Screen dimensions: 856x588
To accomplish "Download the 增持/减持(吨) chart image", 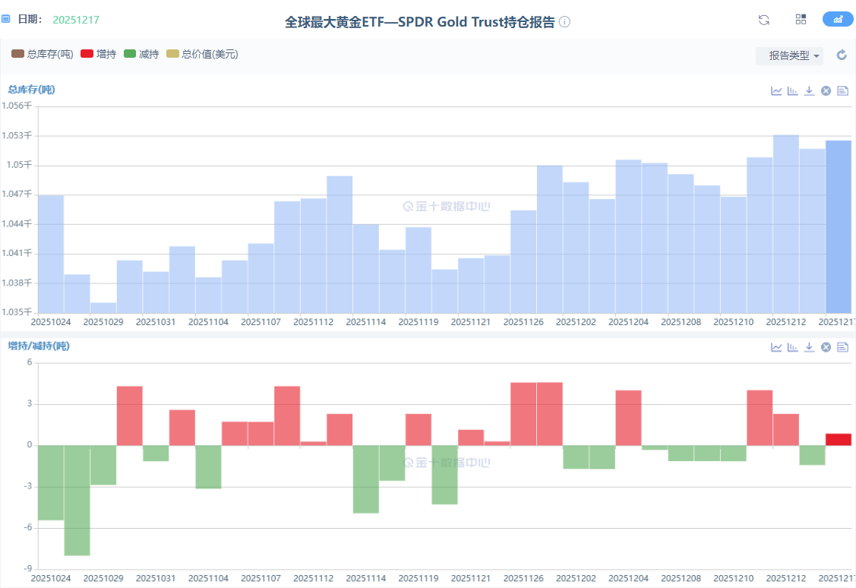I will pyautogui.click(x=810, y=347).
